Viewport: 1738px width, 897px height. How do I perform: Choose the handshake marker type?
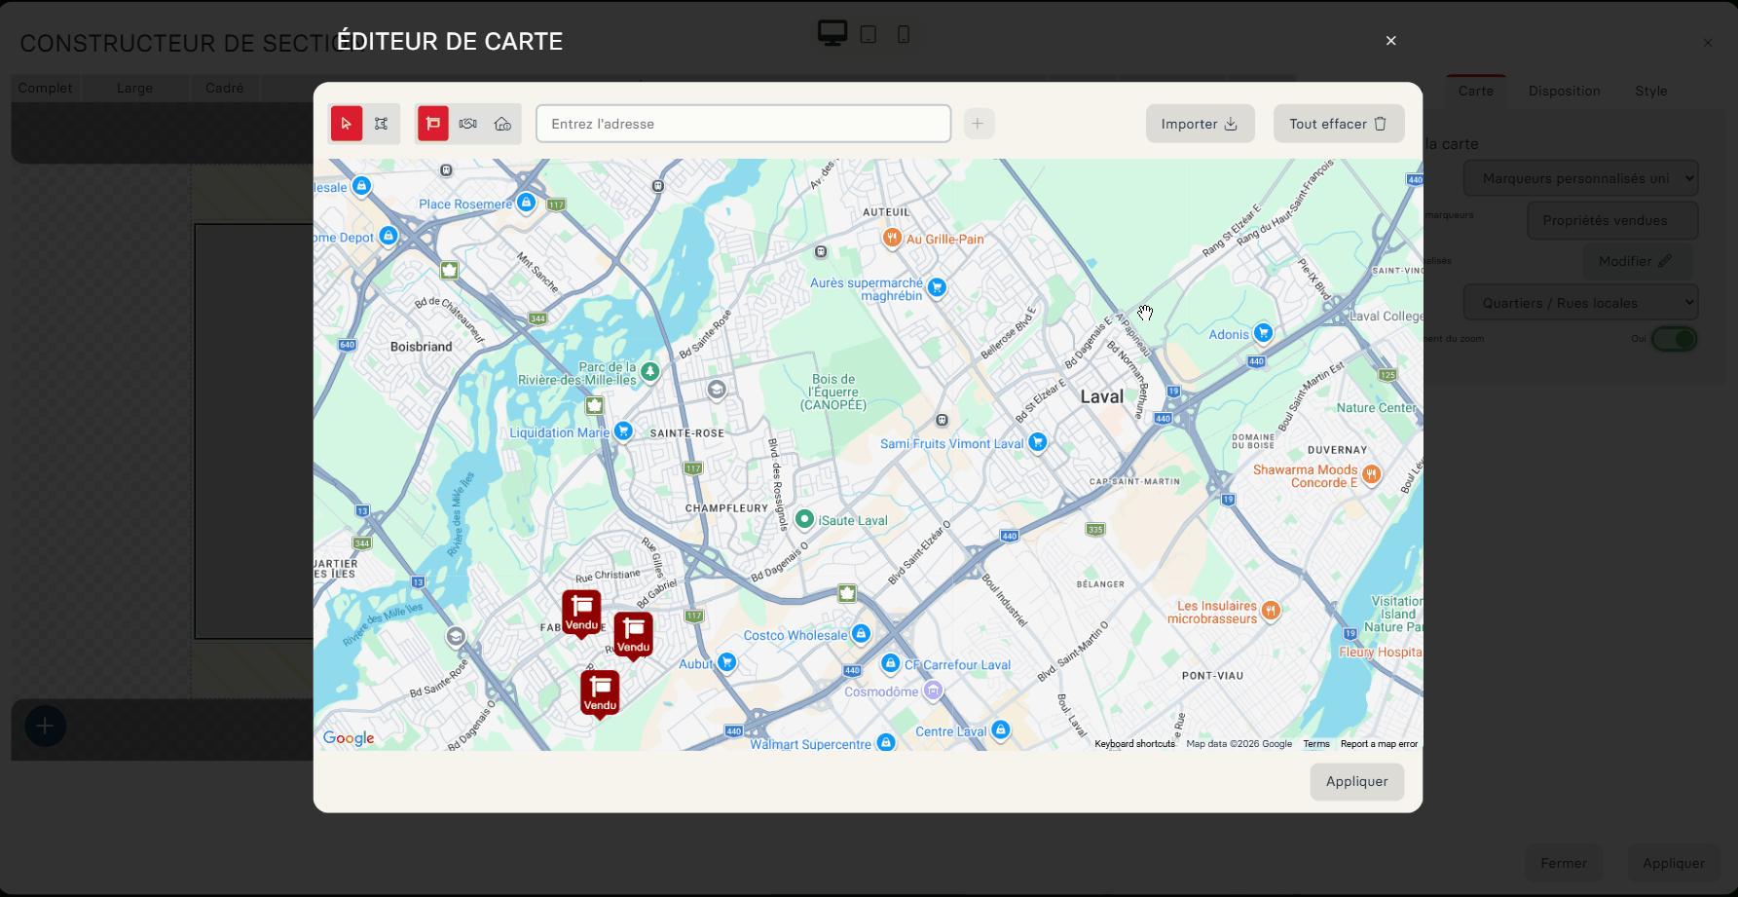click(x=468, y=124)
